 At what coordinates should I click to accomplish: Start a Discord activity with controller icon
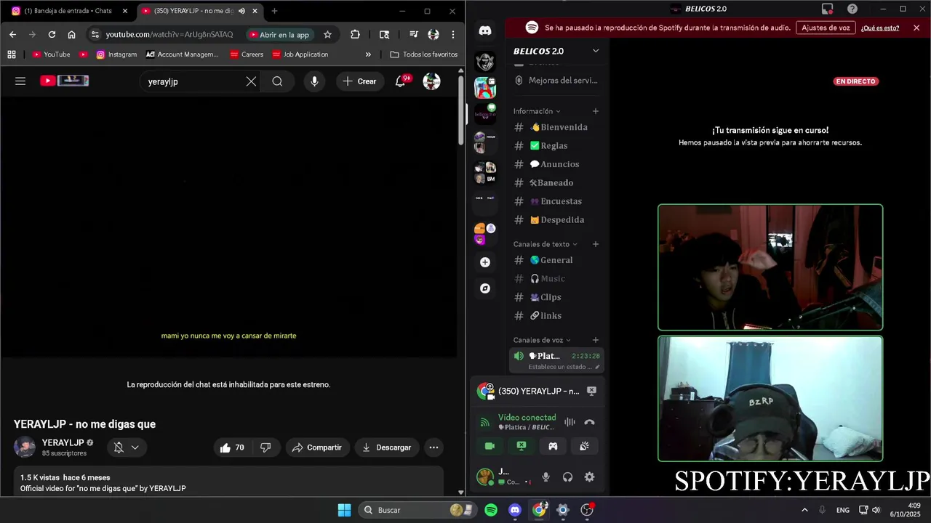click(x=553, y=446)
